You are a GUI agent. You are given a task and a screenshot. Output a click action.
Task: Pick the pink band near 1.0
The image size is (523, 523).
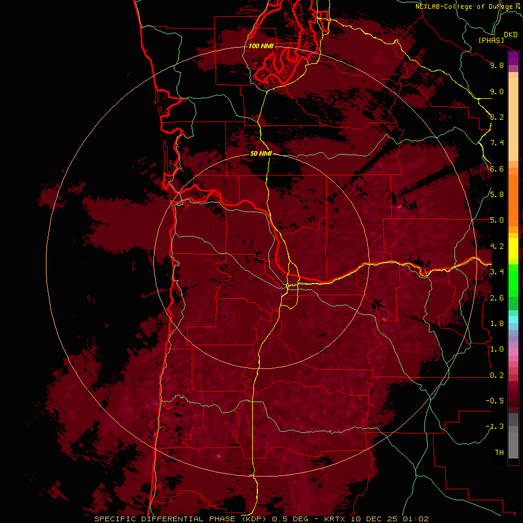[513, 352]
